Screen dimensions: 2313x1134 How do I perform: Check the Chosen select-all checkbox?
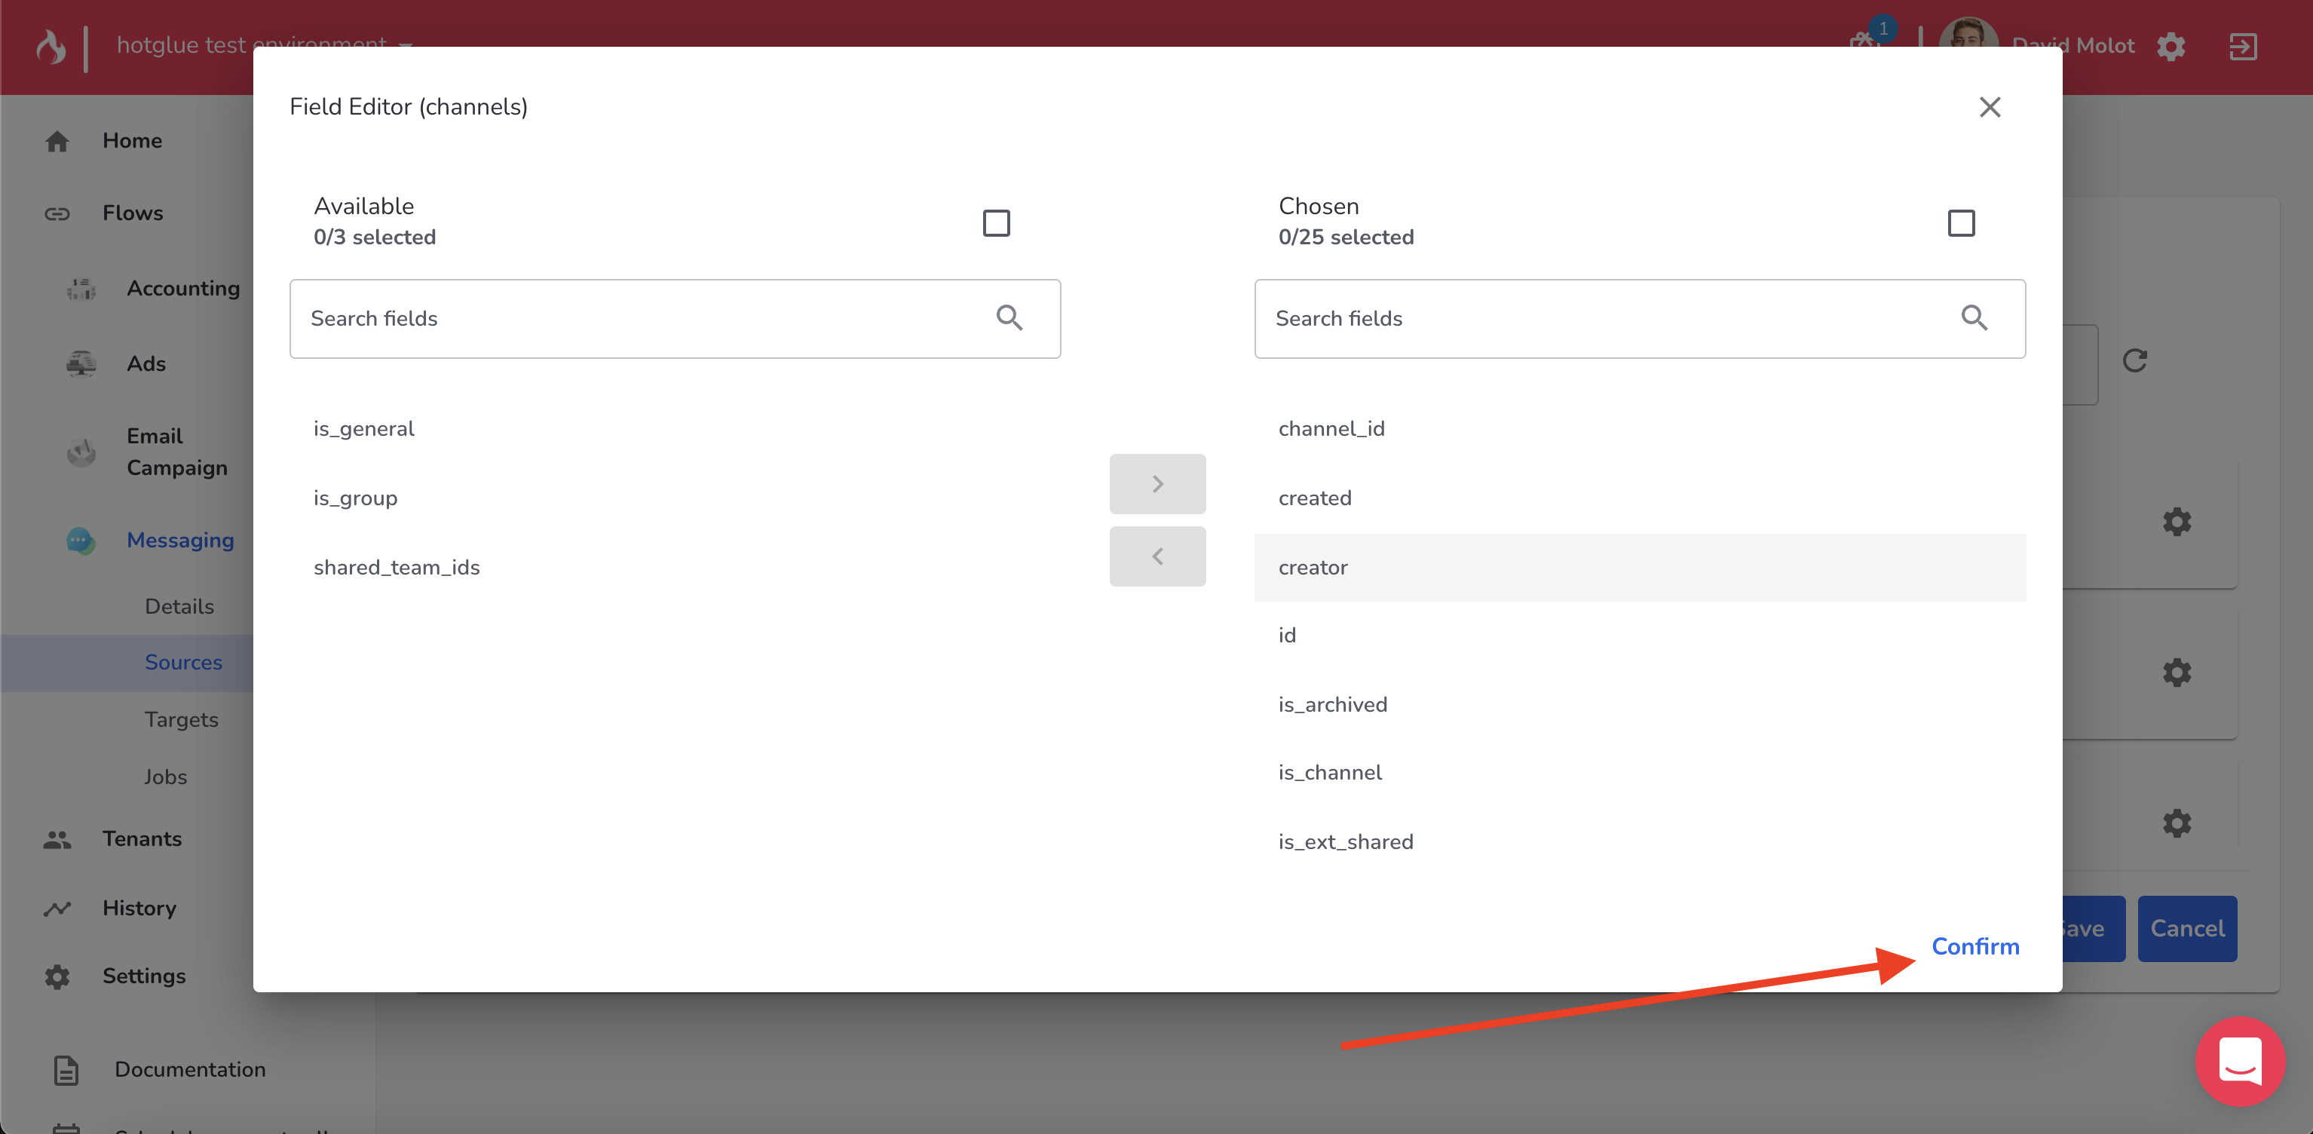pos(1961,222)
